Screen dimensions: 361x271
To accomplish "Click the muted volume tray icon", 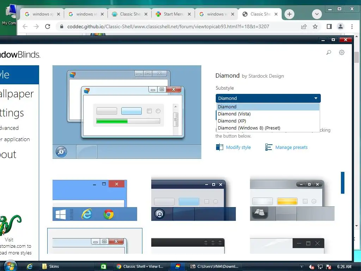I will [312, 267].
